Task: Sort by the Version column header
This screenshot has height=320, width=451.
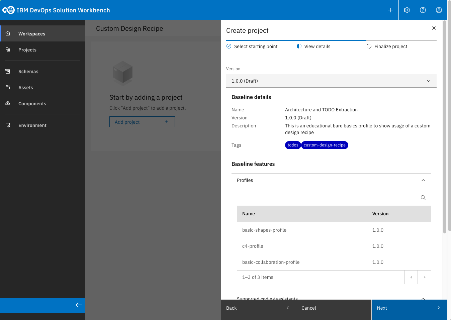Action: [x=380, y=214]
